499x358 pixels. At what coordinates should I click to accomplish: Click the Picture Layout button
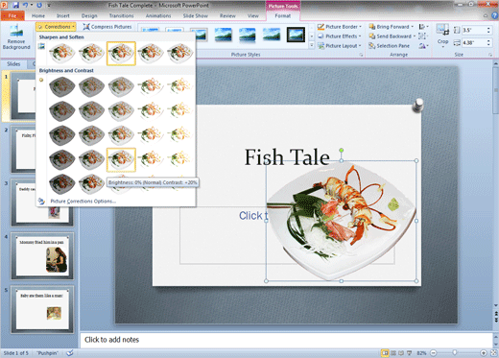[x=340, y=46]
